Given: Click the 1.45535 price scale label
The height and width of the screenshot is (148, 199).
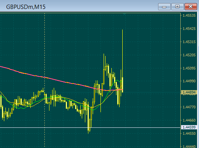Looking at the screenshot, I should click(x=189, y=16).
